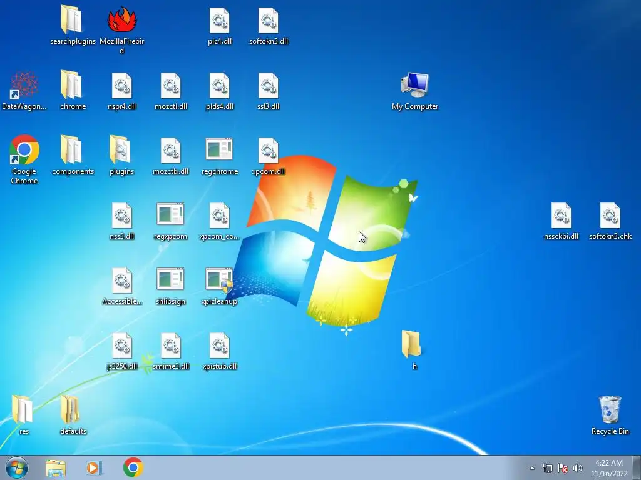Select the softokn3.dll file icon
This screenshot has height=480, width=641.
pyautogui.click(x=268, y=21)
